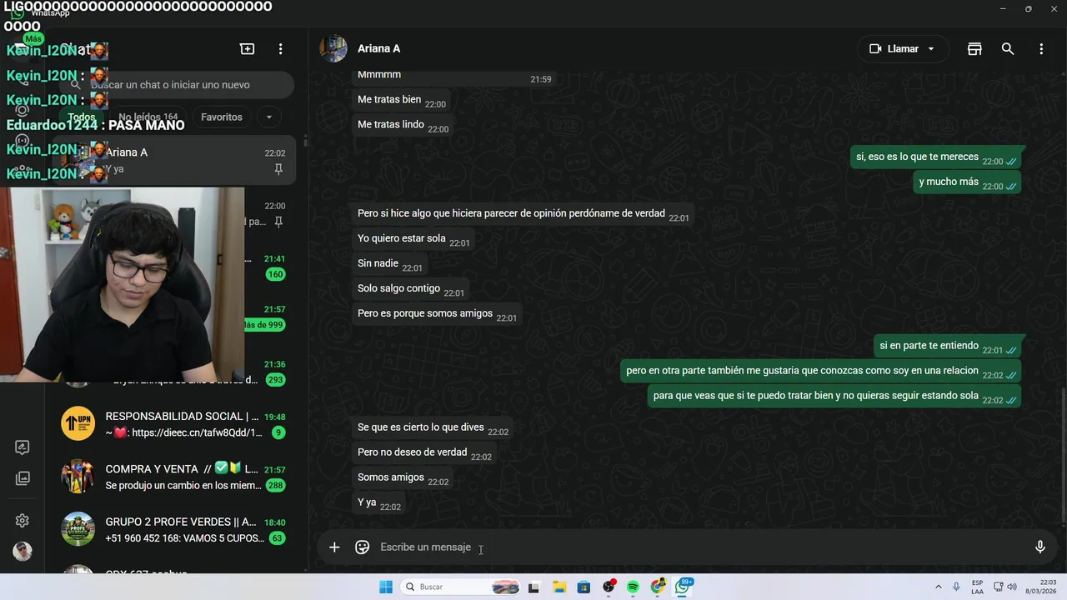Open the sidebar chat-with-pencil icon
This screenshot has height=600, width=1067.
pyautogui.click(x=23, y=447)
